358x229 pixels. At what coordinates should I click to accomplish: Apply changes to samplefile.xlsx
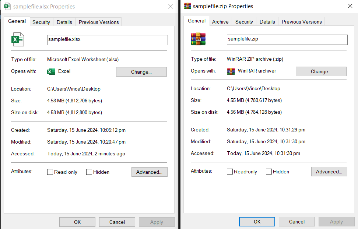(x=157, y=222)
